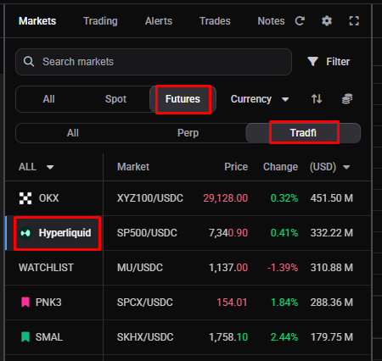Select the Hyperliquid exchange entry

point(54,233)
